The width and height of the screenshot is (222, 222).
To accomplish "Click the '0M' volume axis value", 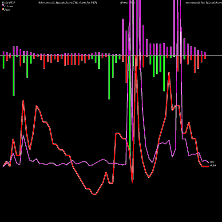I will (x=212, y=162).
